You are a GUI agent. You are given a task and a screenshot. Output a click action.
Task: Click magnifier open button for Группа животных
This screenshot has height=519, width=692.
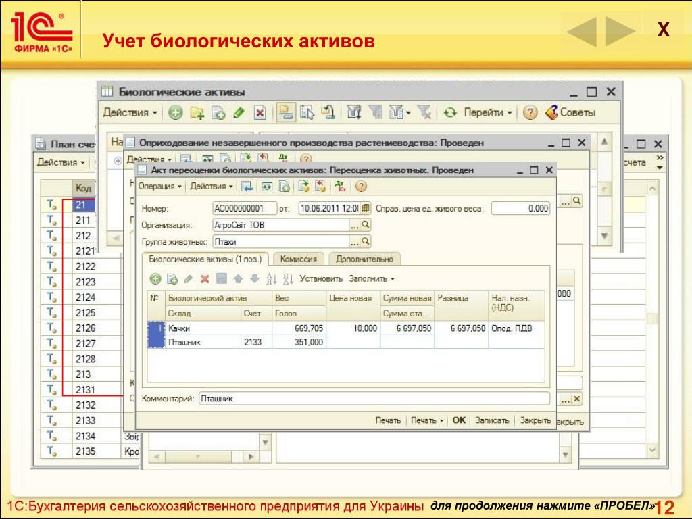(x=366, y=242)
